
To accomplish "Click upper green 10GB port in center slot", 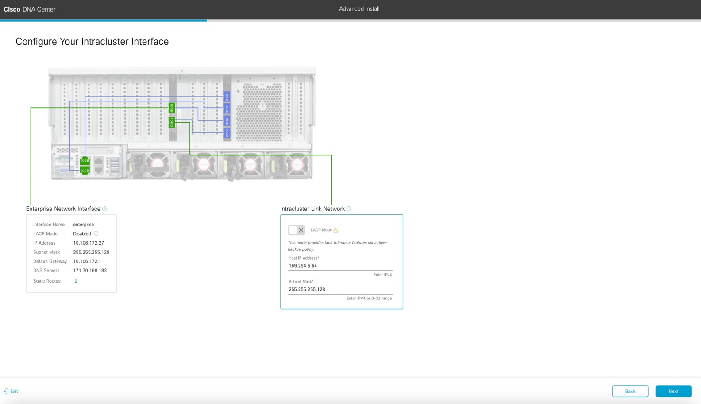I will point(172,108).
